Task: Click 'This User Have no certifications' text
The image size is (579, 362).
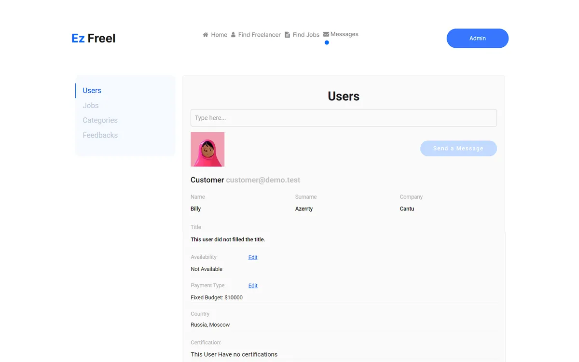Action: pos(234,354)
